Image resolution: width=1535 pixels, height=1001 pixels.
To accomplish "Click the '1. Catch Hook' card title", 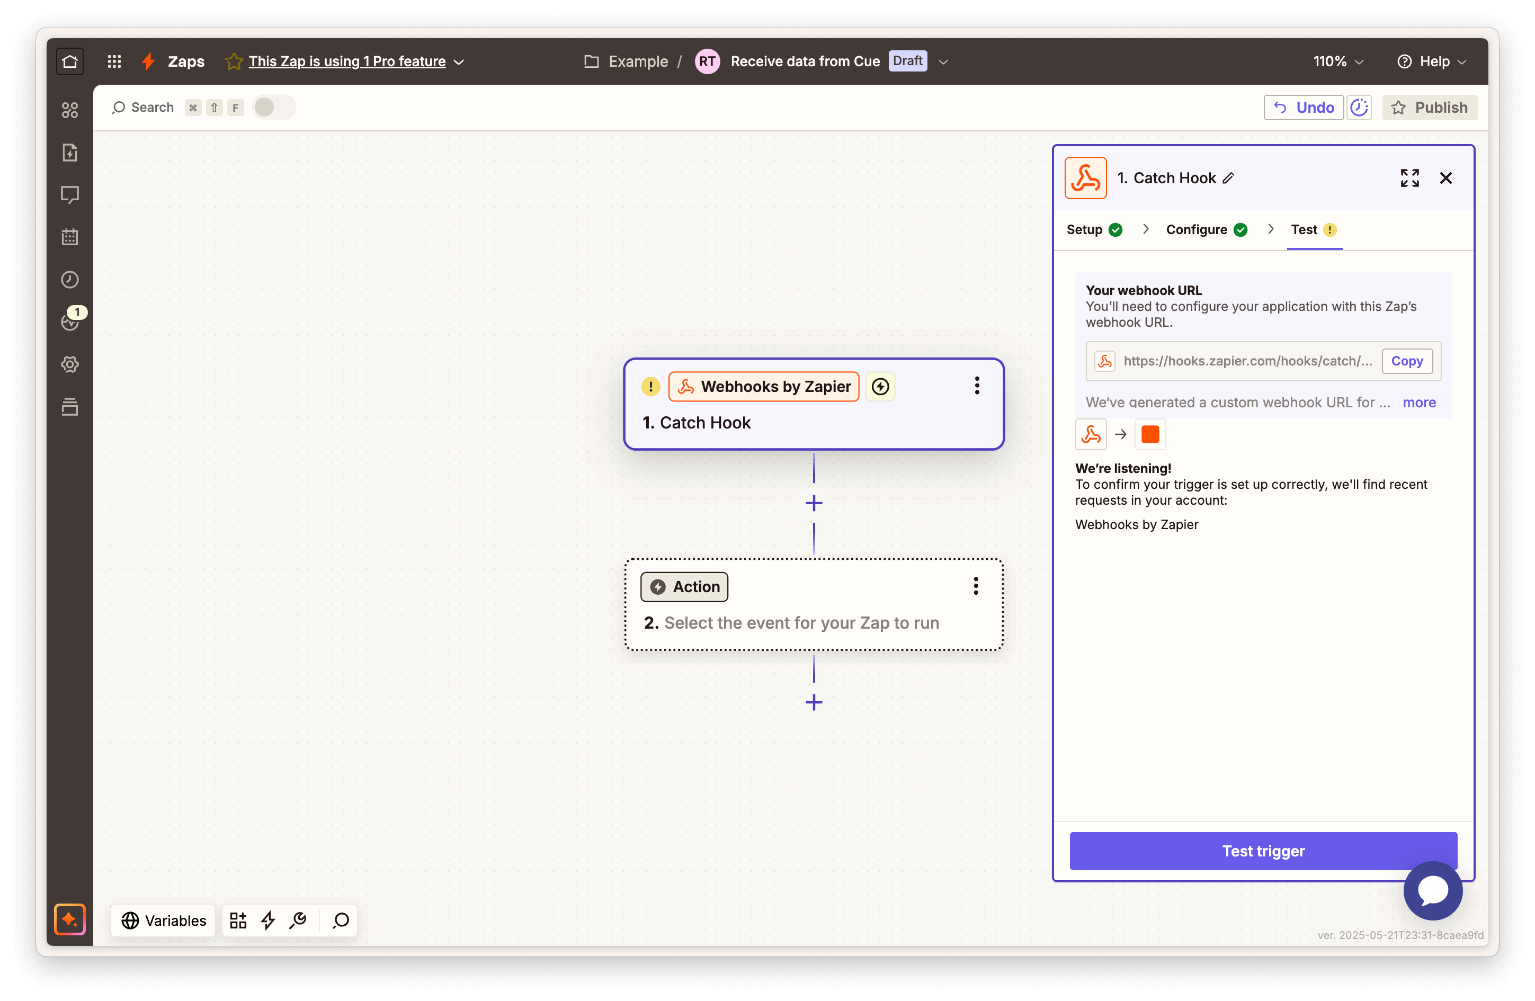I will coord(697,423).
